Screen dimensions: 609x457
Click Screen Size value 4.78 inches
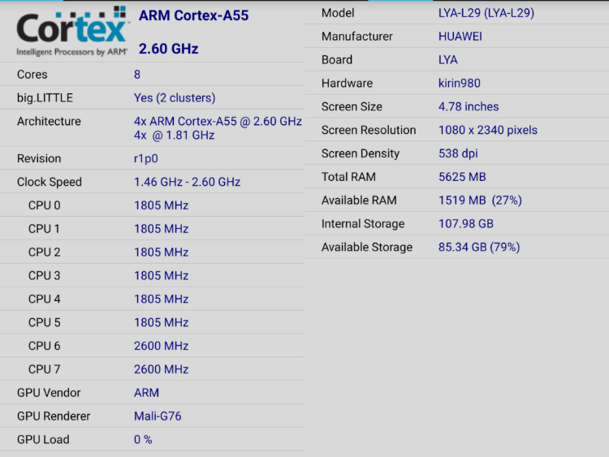[469, 106]
